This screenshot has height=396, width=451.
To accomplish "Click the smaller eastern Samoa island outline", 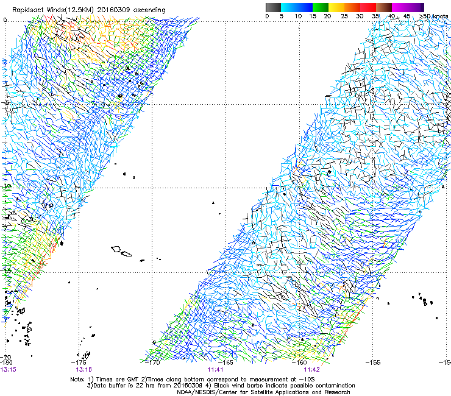I will (x=126, y=254).
